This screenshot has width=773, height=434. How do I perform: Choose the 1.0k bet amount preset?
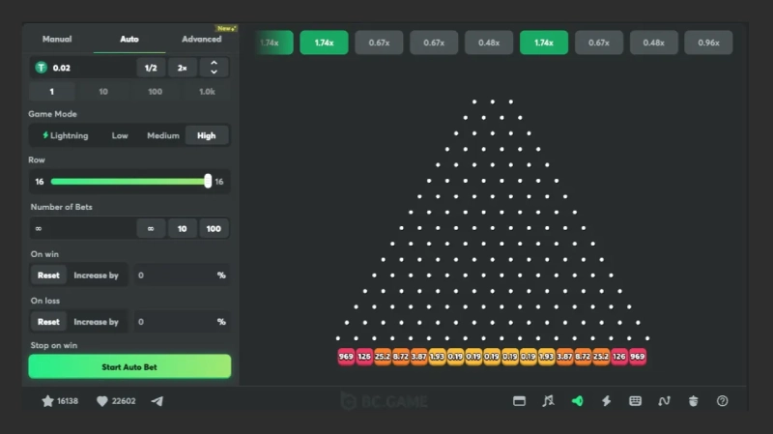pos(207,92)
